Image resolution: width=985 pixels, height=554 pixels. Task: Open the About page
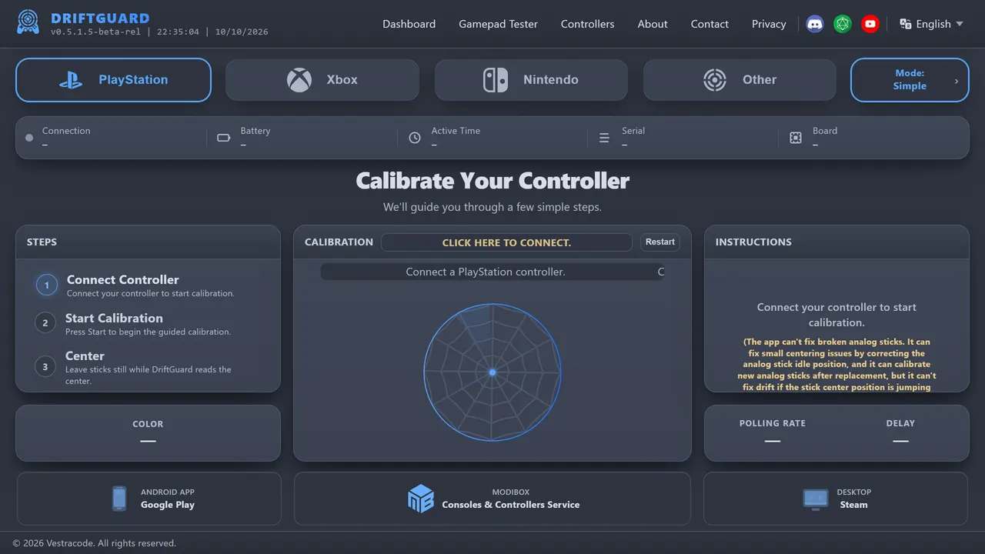click(x=653, y=24)
